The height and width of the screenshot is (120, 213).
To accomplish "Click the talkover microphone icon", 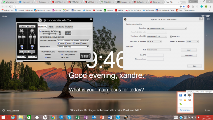I will [x=60, y=33].
